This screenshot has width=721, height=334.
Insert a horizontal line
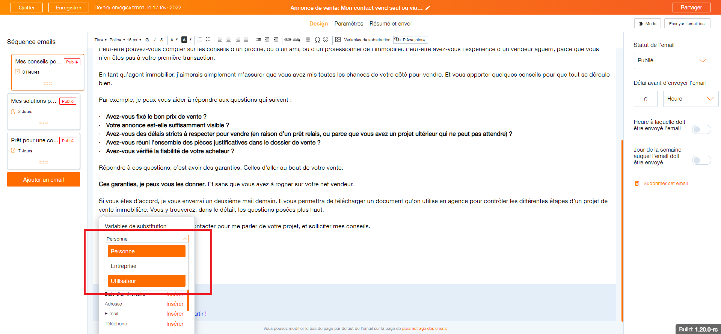[308, 40]
